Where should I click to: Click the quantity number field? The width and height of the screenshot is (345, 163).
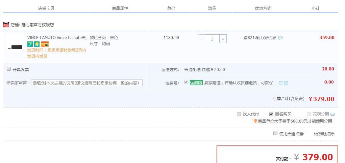(x=212, y=39)
